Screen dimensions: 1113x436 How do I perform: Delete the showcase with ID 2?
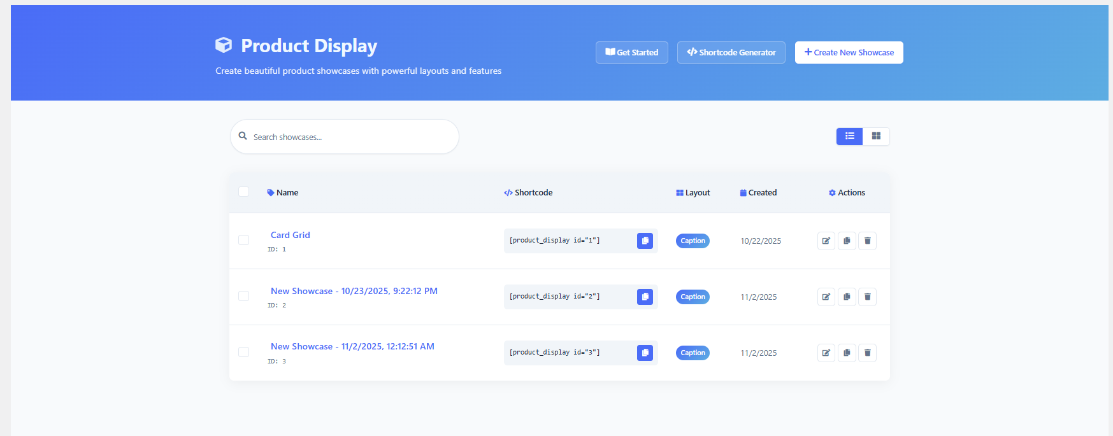867,297
